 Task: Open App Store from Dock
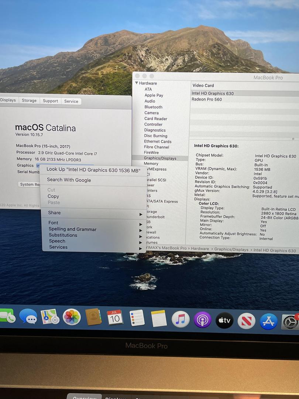[x=268, y=321]
